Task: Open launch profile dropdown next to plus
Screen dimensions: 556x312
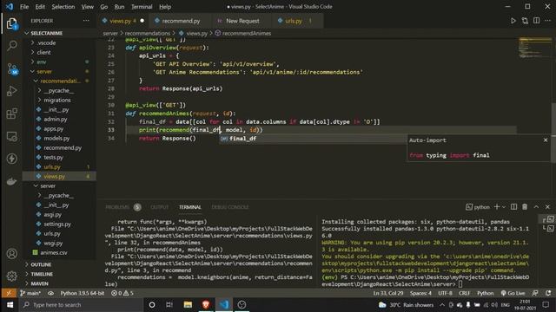Action: point(504,207)
